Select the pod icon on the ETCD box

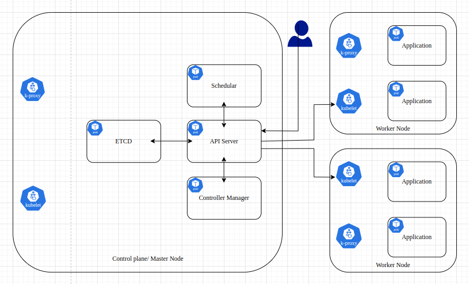[x=95, y=128]
